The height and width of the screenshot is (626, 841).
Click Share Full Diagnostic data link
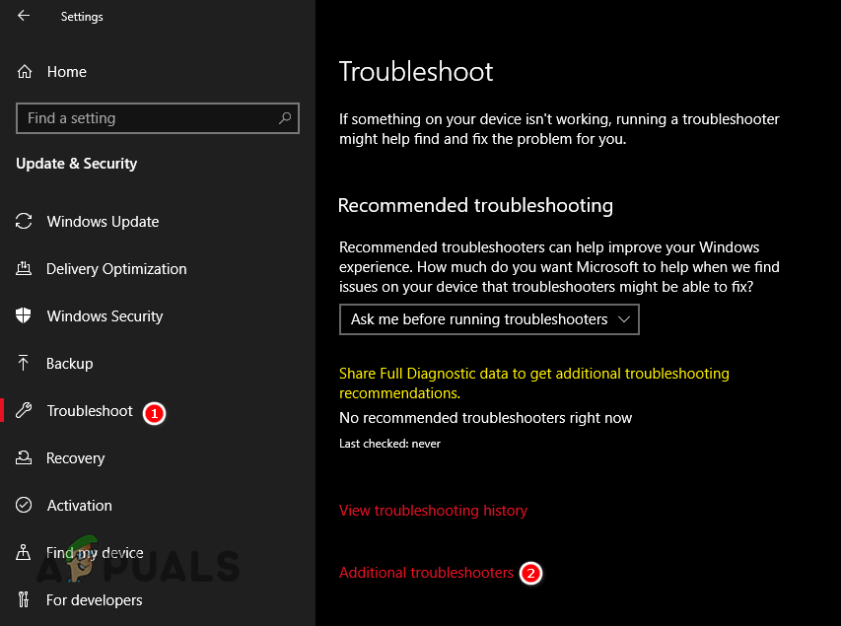(533, 373)
